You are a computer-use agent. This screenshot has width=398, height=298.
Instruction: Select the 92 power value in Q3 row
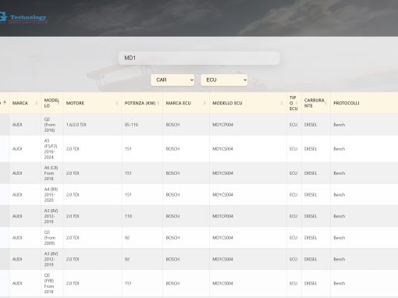pos(127,238)
